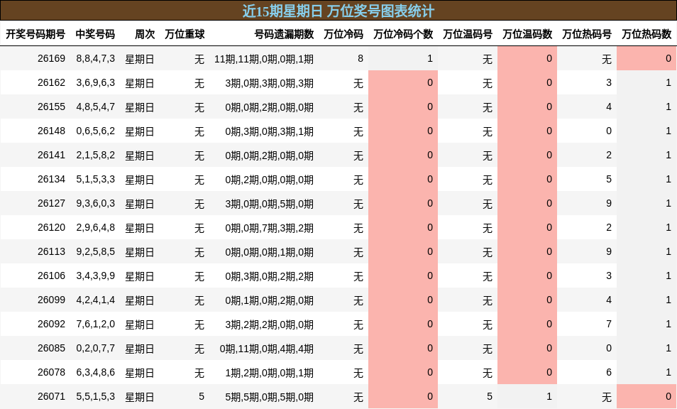Click issue number 26134
677x409 pixels.
[51, 179]
